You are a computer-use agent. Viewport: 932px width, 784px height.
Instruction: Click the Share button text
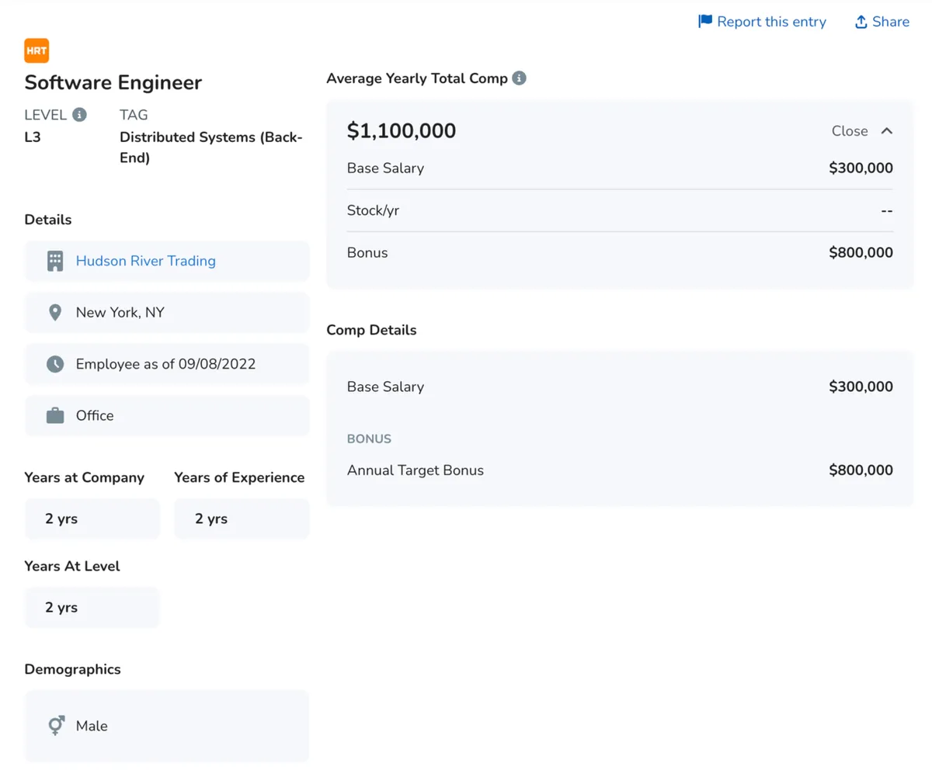pos(890,22)
